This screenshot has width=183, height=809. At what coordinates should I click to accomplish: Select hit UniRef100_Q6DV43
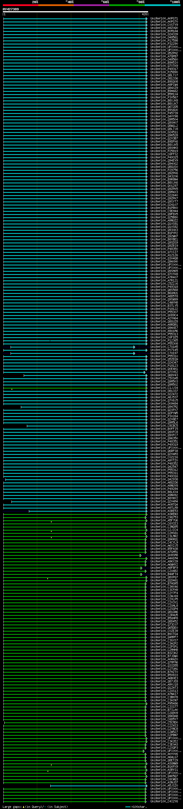[x=164, y=375]
